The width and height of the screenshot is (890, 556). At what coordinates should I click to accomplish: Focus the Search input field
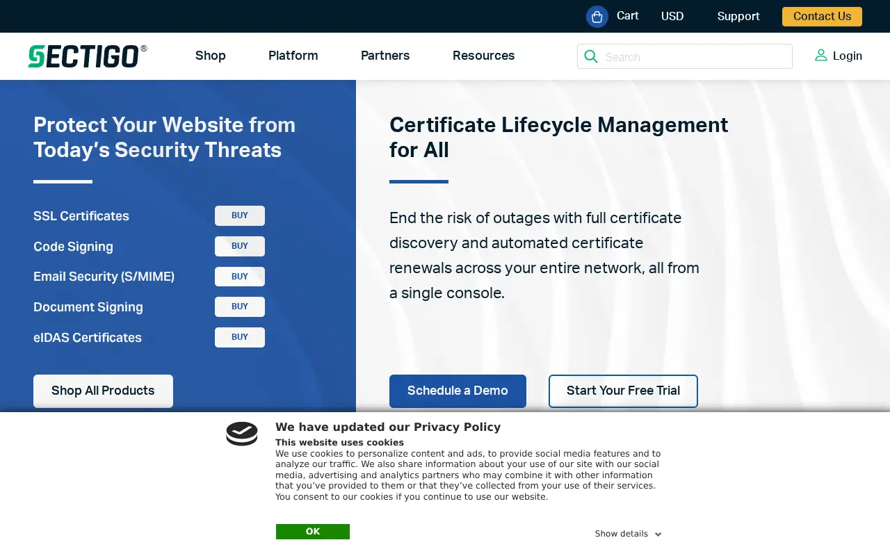point(685,56)
